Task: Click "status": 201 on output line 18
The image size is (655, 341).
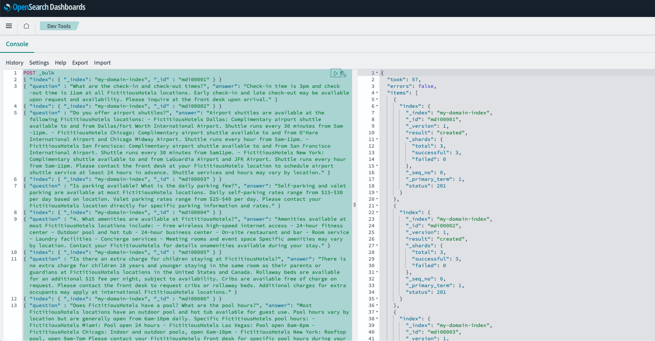Action: point(426,186)
